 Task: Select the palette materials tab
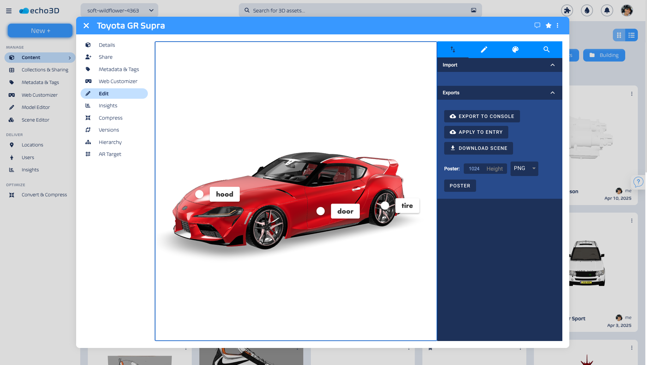(515, 50)
